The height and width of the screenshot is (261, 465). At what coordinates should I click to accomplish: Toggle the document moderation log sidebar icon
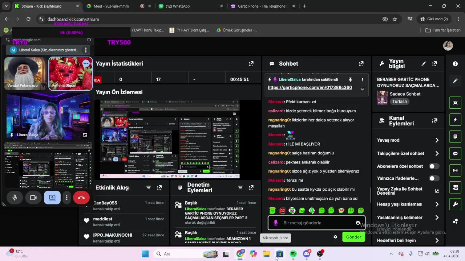coord(455,137)
